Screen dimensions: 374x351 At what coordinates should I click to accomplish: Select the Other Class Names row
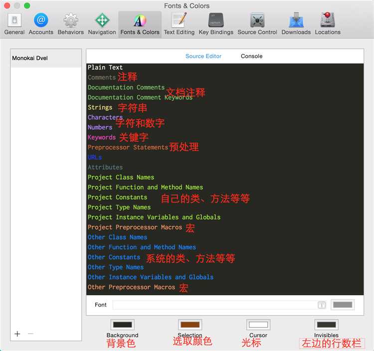[x=225, y=237]
